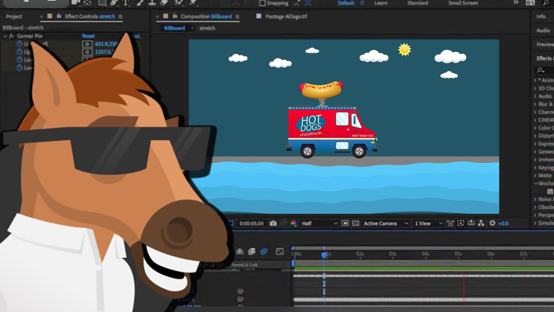
Task: Click the motion blur enable icon in timeline
Action: coord(264,251)
